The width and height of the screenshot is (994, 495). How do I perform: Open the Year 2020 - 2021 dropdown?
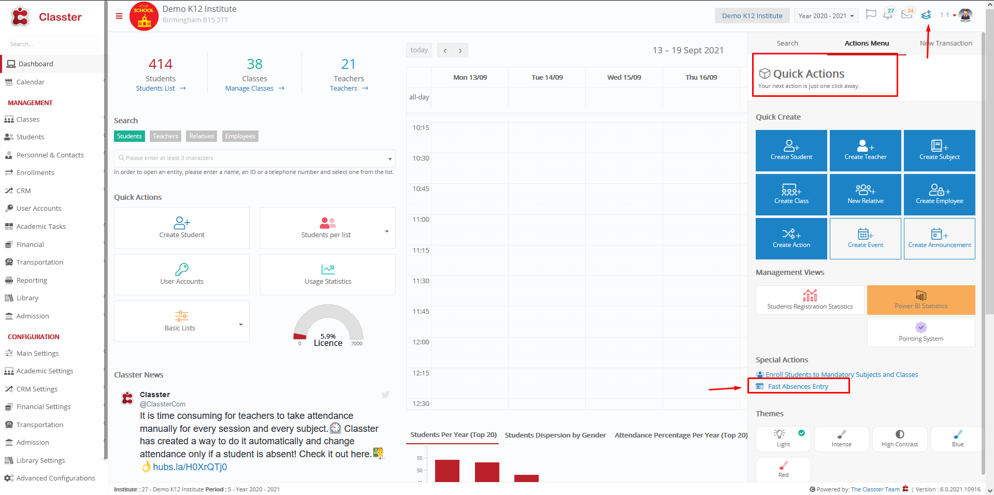click(x=826, y=16)
